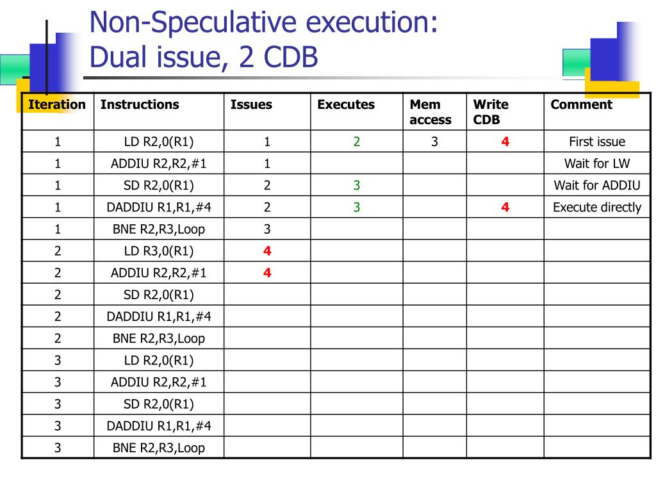Image resolution: width=656 pixels, height=492 pixels.
Task: Select the 'Iteration' column header
Action: point(58,111)
